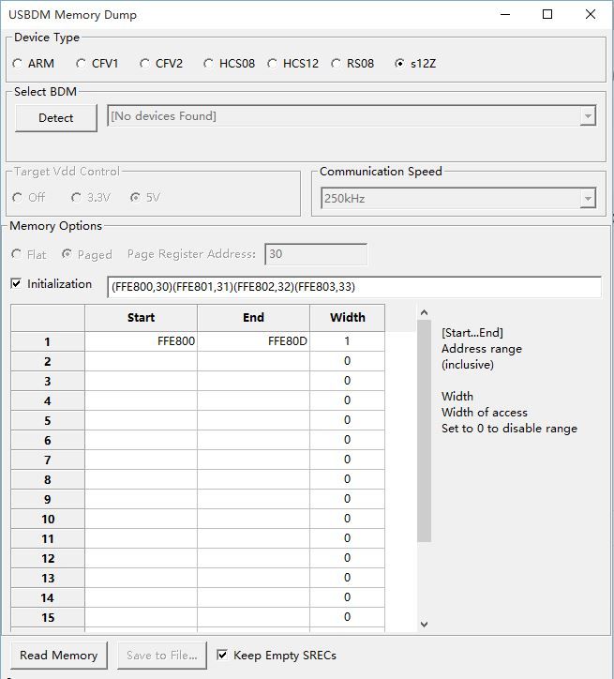Image resolution: width=614 pixels, height=679 pixels.
Task: Click Width cell of row 12
Action: (x=347, y=558)
